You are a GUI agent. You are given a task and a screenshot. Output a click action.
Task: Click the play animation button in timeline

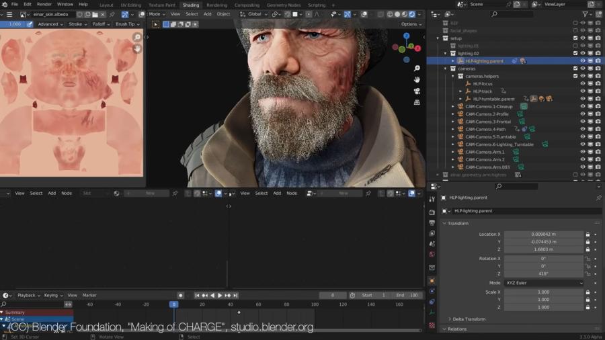(x=219, y=296)
